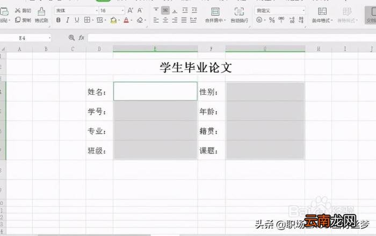Screen dimensions: 376x236
Task: Click Merge and Center (合并居中)
Action: (x=215, y=15)
